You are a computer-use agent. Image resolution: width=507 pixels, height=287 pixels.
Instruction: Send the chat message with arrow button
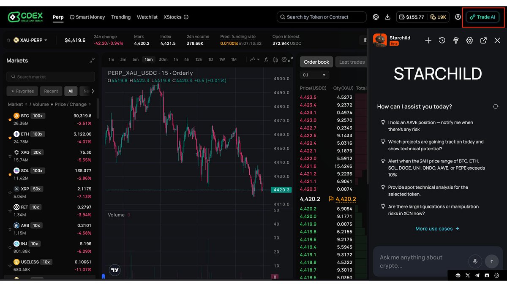pos(491,261)
